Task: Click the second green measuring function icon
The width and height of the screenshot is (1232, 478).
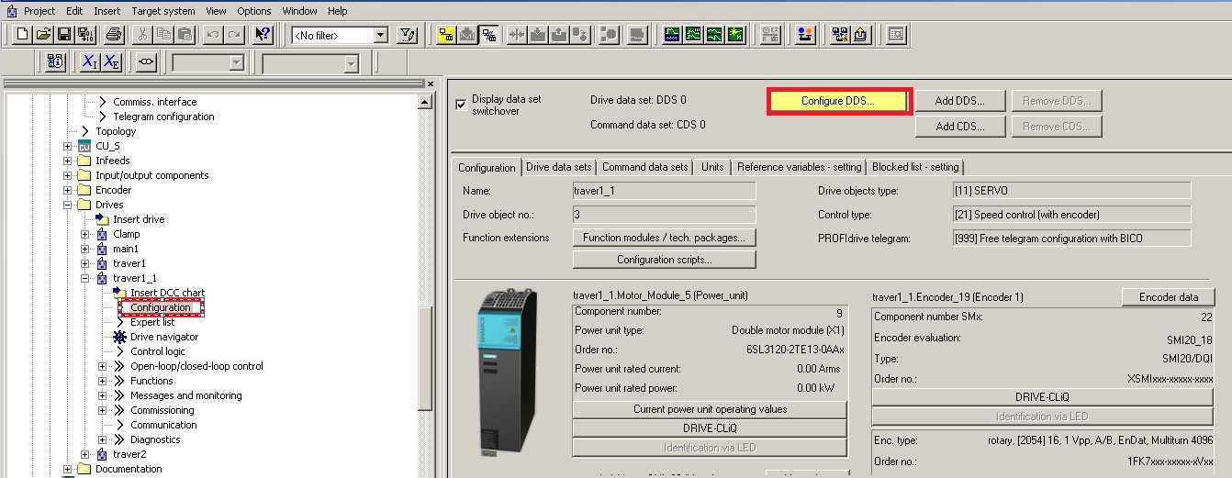Action: tap(693, 35)
